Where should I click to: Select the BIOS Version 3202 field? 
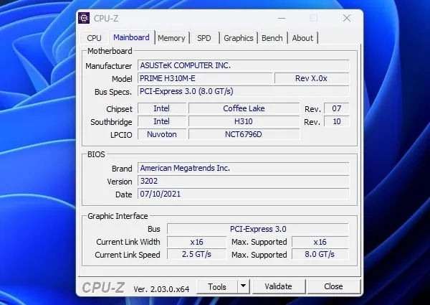point(243,181)
